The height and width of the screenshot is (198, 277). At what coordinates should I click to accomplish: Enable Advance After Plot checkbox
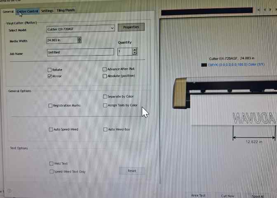pyautogui.click(x=105, y=69)
